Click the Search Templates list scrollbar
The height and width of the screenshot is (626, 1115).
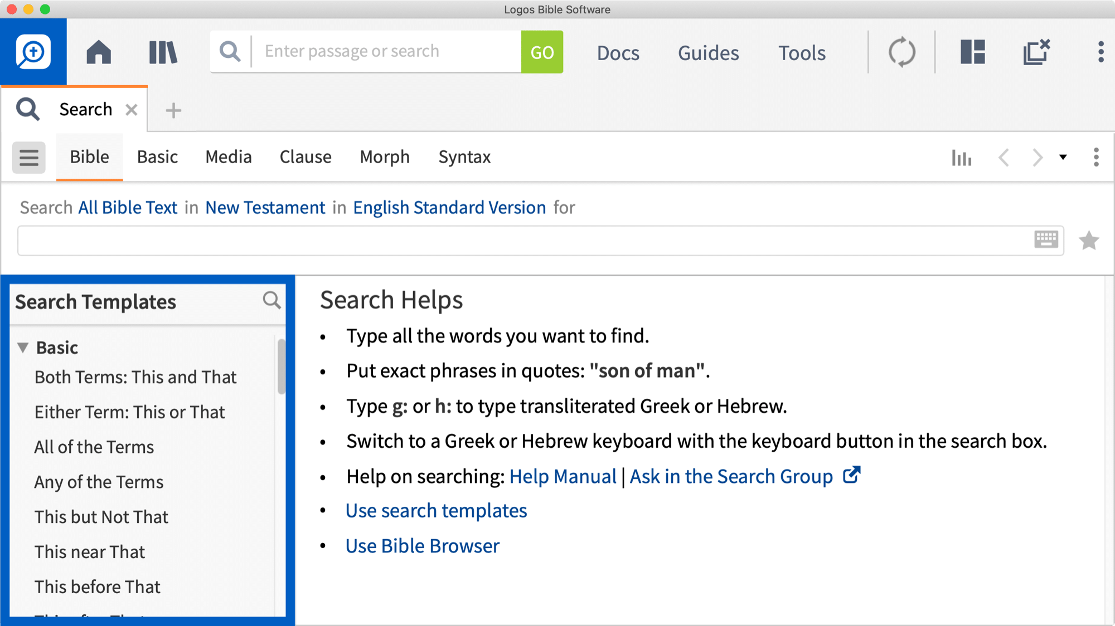click(281, 366)
